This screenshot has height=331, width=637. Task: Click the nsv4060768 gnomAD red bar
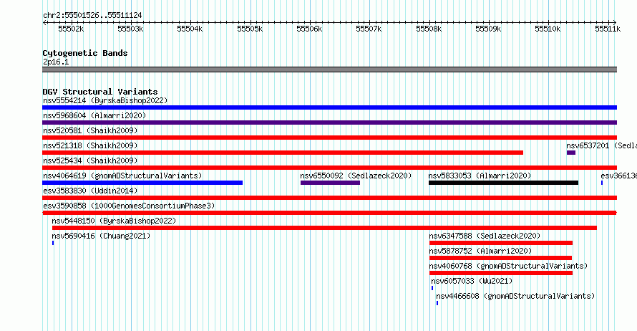coord(501,273)
